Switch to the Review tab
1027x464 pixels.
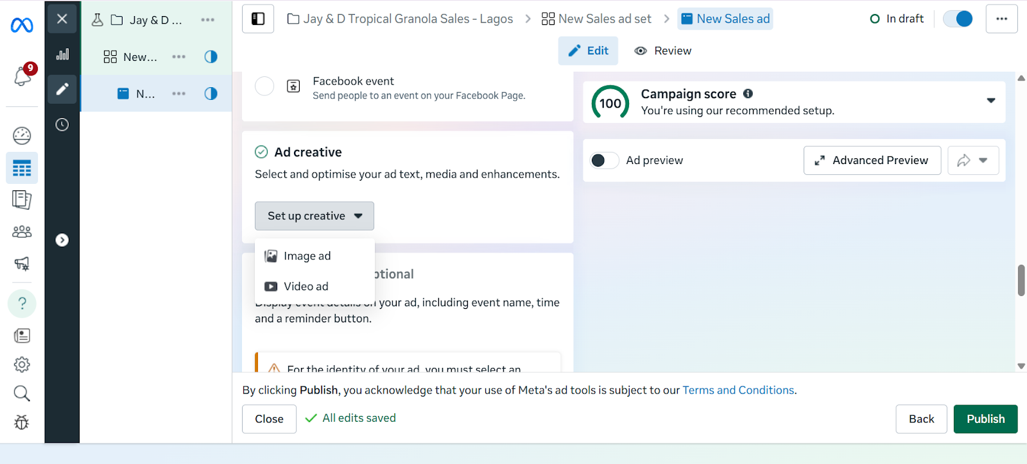click(663, 51)
